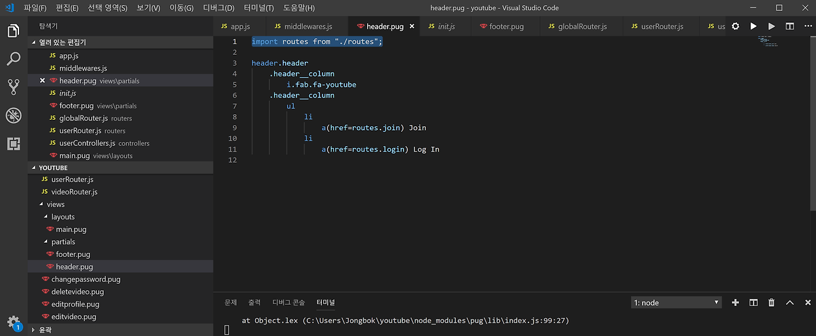This screenshot has width=816, height=336.
Task: Switch to the app.js editor tab
Action: (x=240, y=27)
